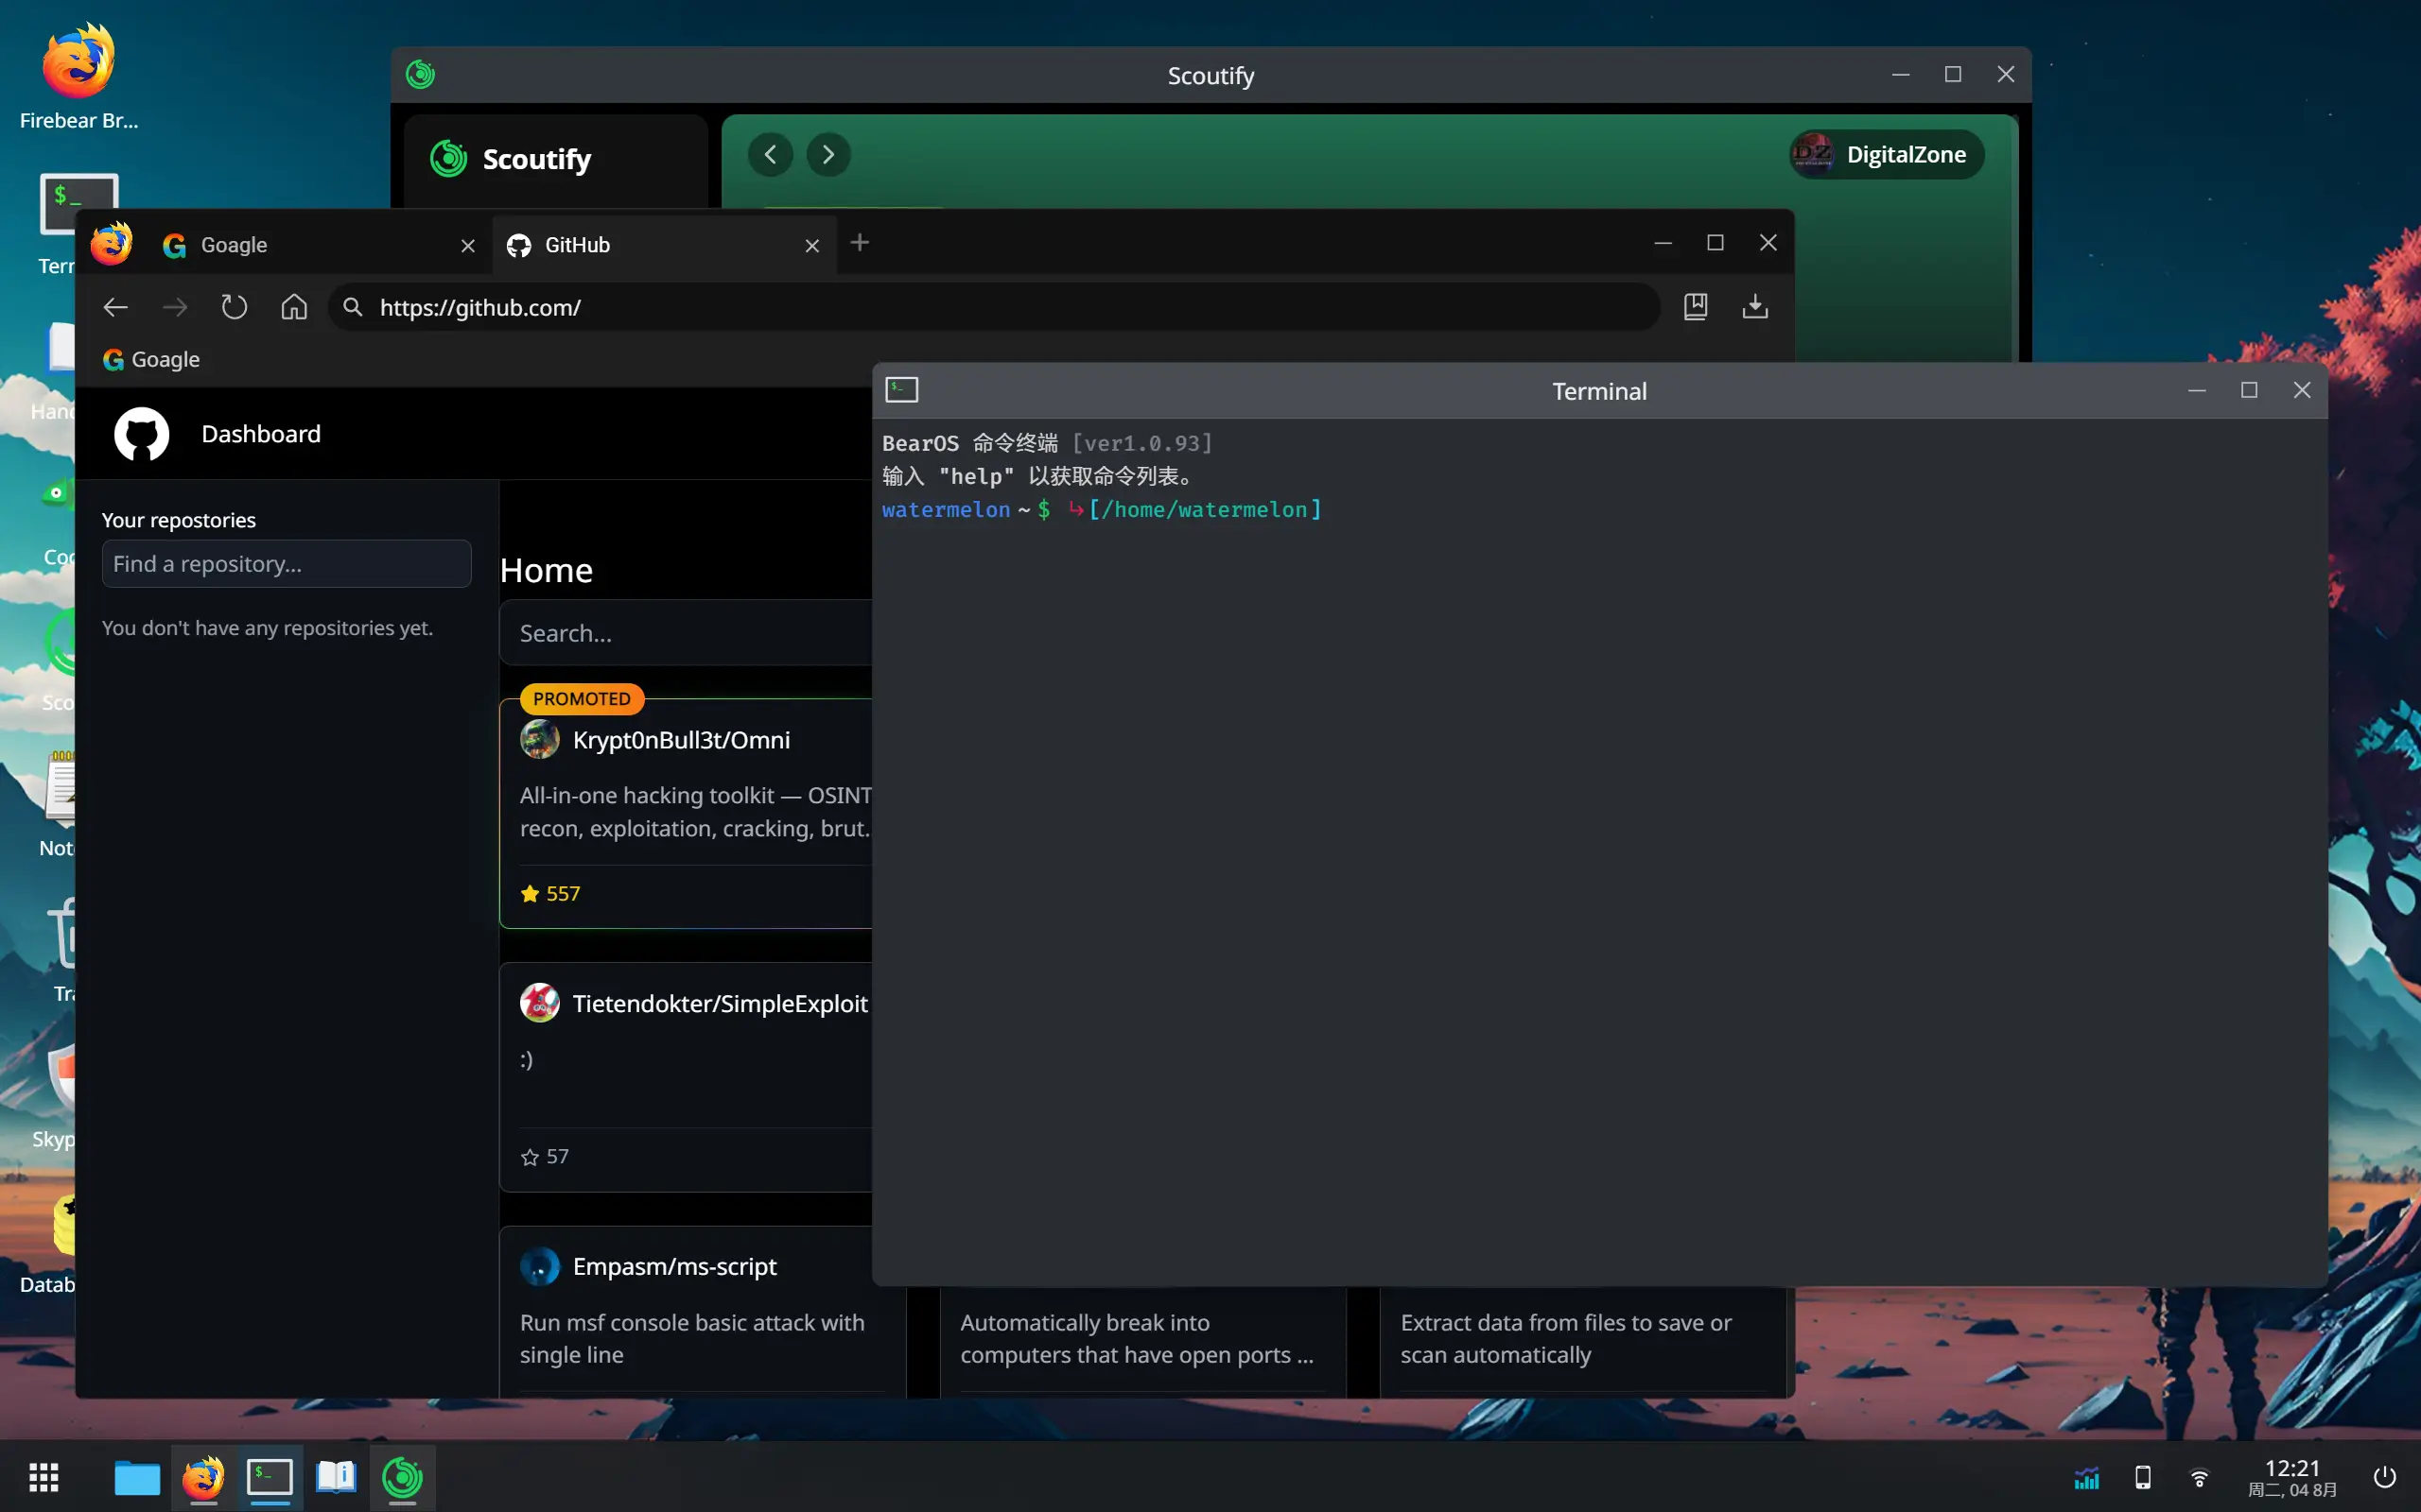This screenshot has height=1512, width=2421.
Task: Select the GitHub browser tab
Action: [x=665, y=245]
